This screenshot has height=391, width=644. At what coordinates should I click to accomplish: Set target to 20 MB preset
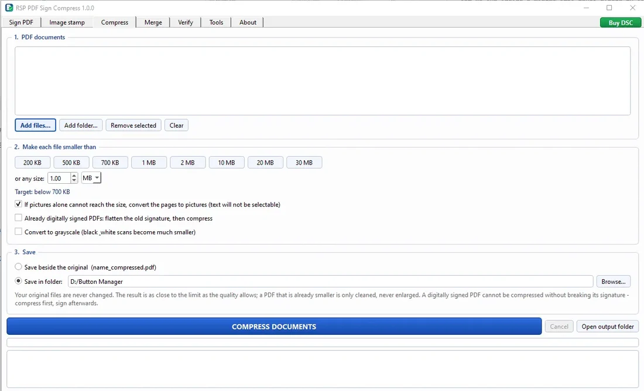265,163
